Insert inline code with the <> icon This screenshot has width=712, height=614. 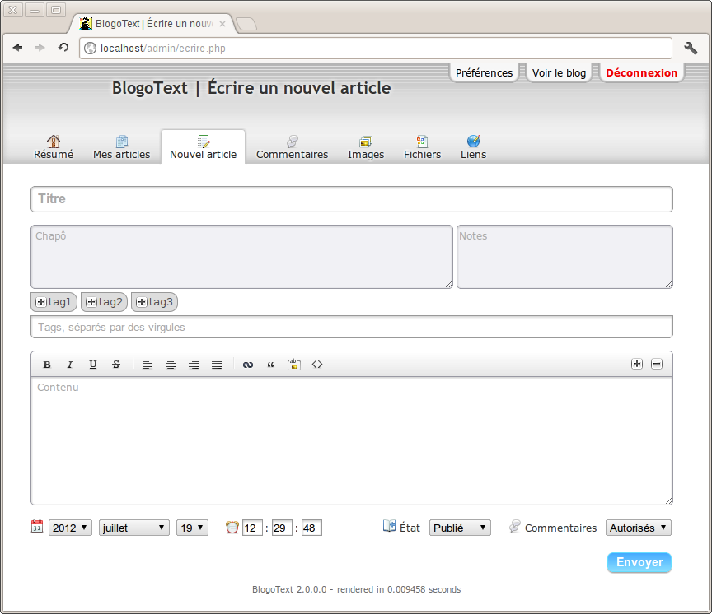[x=317, y=364]
